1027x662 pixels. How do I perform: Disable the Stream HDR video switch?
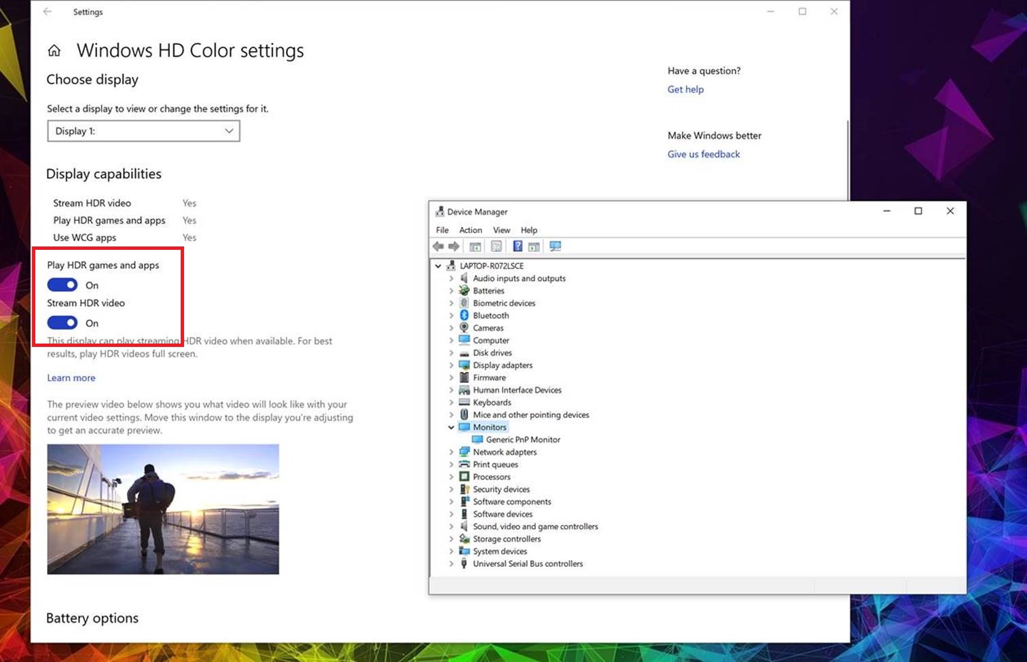[62, 323]
